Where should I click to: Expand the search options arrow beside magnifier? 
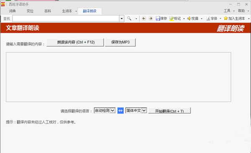click(x=136, y=19)
